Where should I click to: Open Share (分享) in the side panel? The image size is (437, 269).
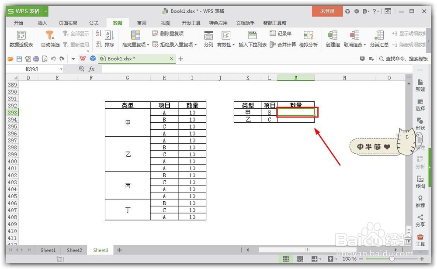point(420,221)
